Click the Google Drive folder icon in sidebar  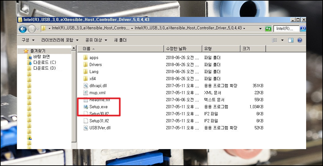click(29, 137)
